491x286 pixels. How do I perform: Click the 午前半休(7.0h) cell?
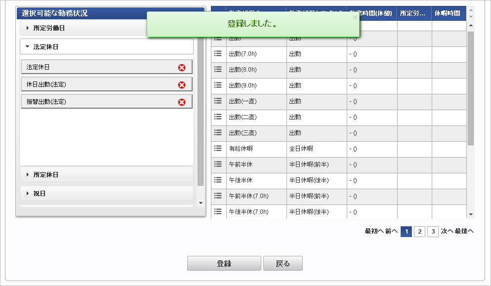click(256, 196)
